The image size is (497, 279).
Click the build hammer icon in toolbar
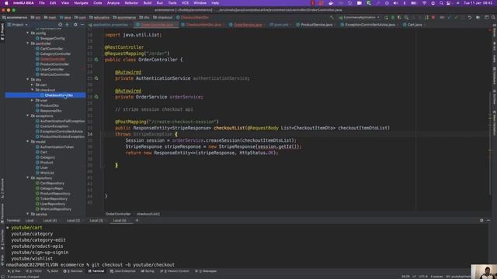(332, 17)
